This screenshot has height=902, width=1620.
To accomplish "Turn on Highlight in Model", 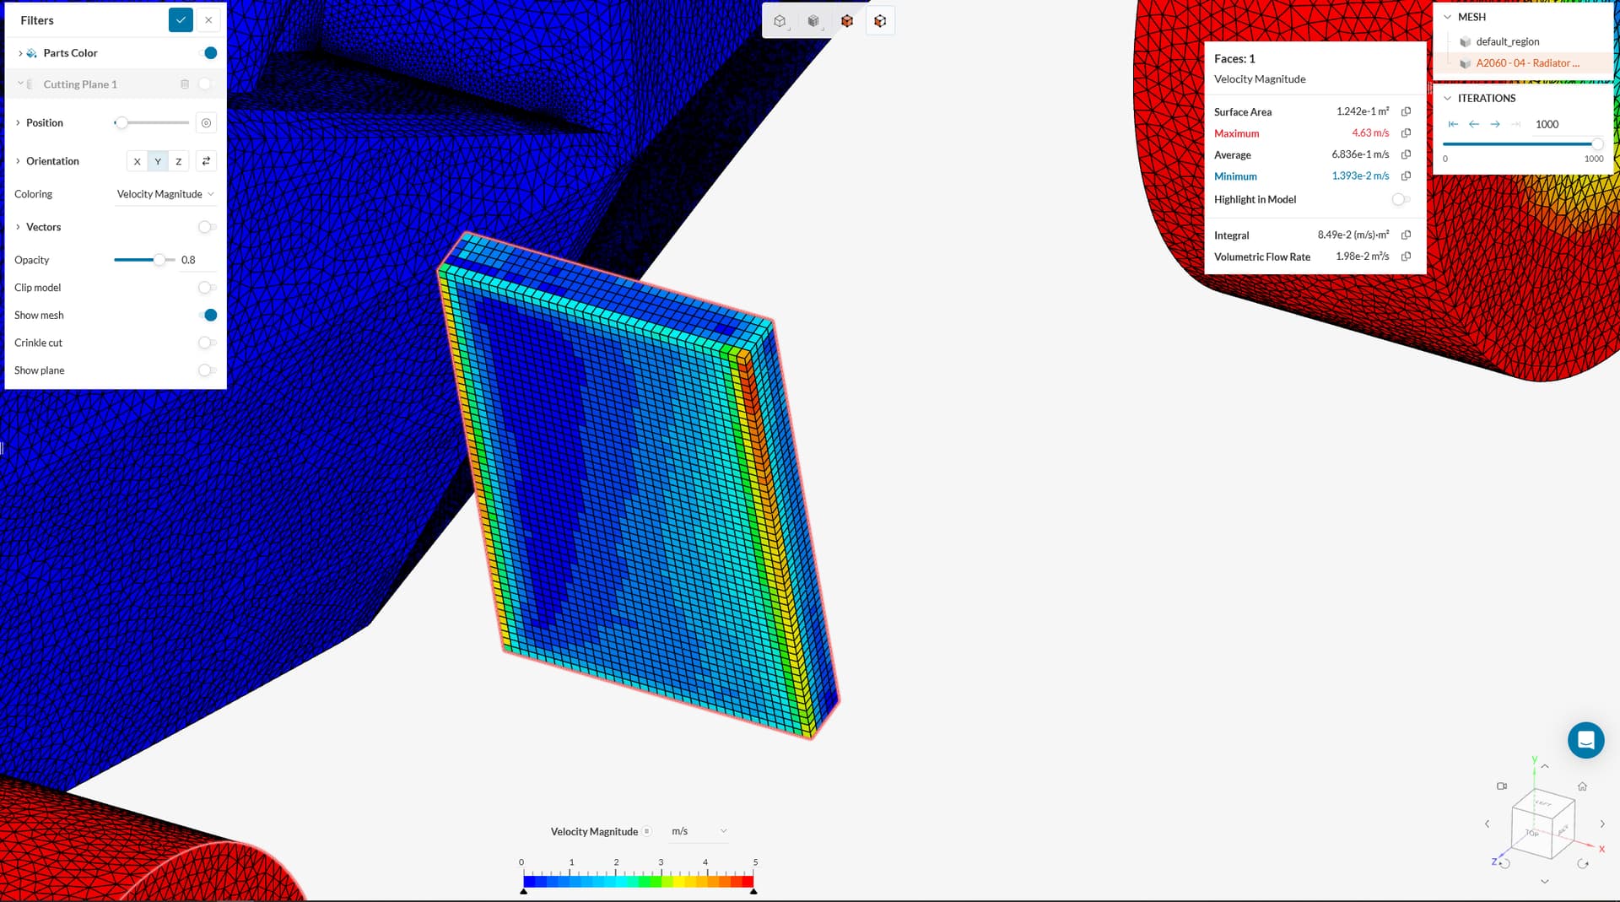I will pos(1401,199).
